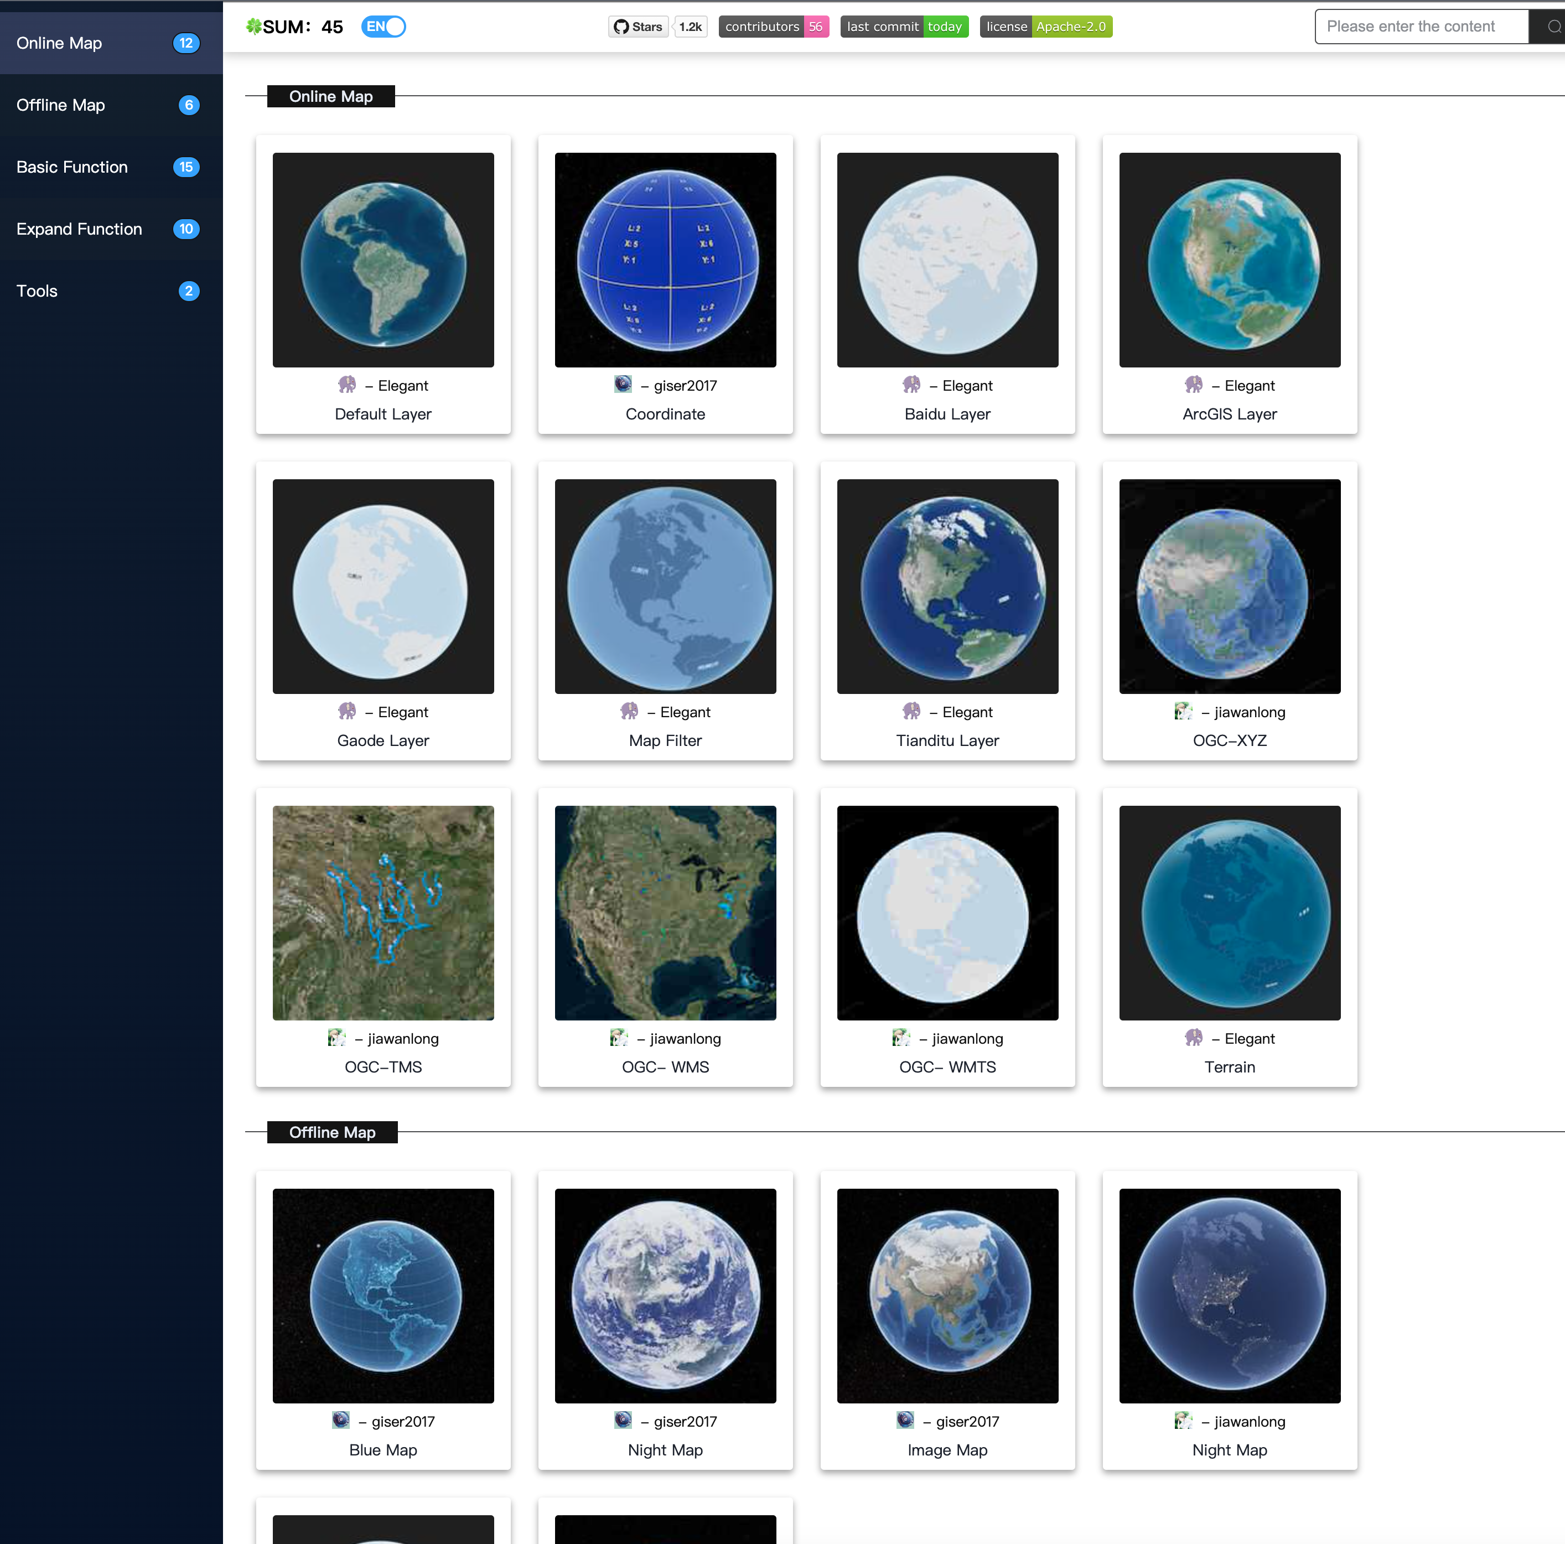
Task: Click Elegant avatar on Terrain card
Action: (x=1194, y=1038)
